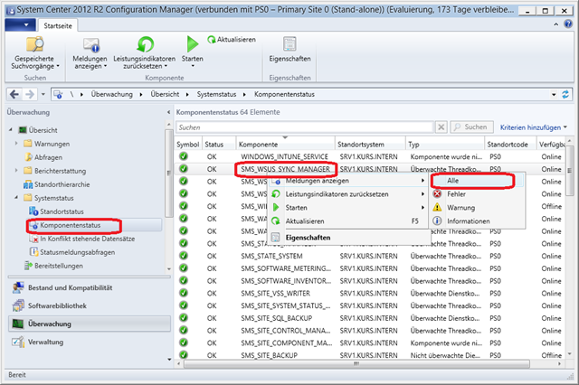Click Leistungsindikatoren zurücksetzen ribbon icon
This screenshot has width=579, height=385.
[x=145, y=44]
